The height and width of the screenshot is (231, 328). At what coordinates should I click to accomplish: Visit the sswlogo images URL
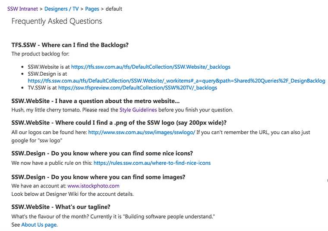tap(142, 132)
